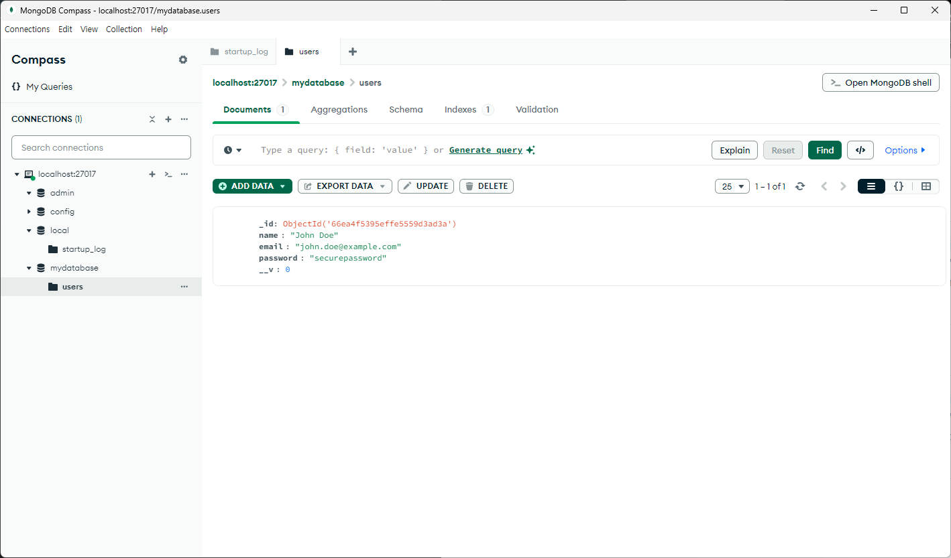Open My Queries in sidebar
The image size is (951, 558).
(x=42, y=86)
